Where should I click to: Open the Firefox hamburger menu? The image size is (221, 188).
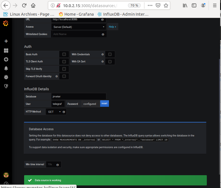pyautogui.click(x=215, y=5)
